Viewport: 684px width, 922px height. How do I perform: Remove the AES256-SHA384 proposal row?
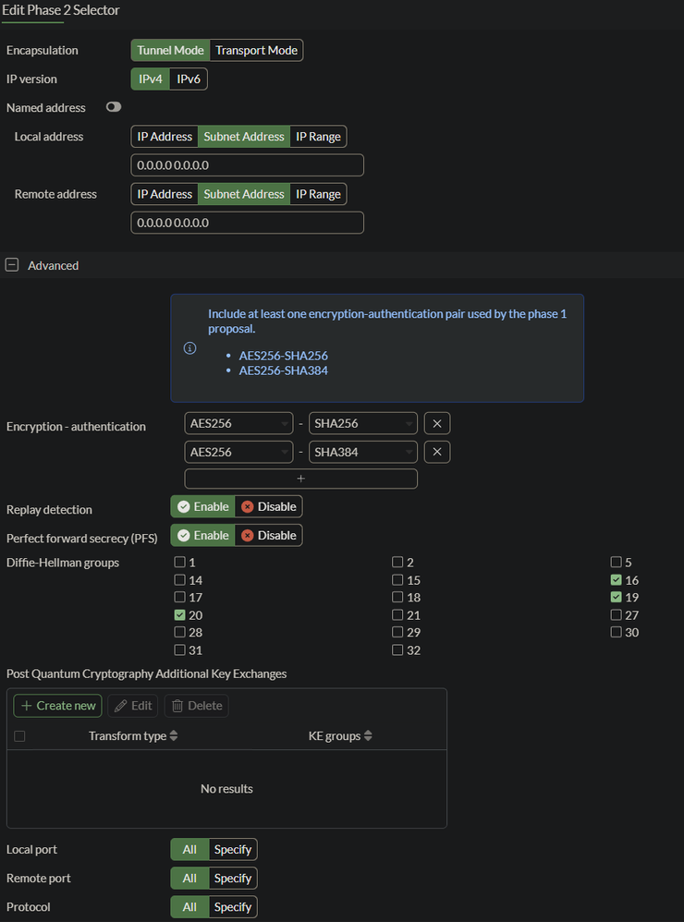tap(436, 453)
